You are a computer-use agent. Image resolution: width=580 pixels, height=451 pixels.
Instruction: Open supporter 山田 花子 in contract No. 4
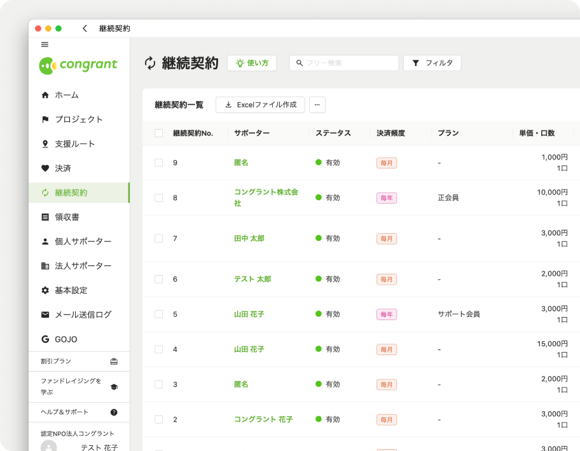pos(249,349)
